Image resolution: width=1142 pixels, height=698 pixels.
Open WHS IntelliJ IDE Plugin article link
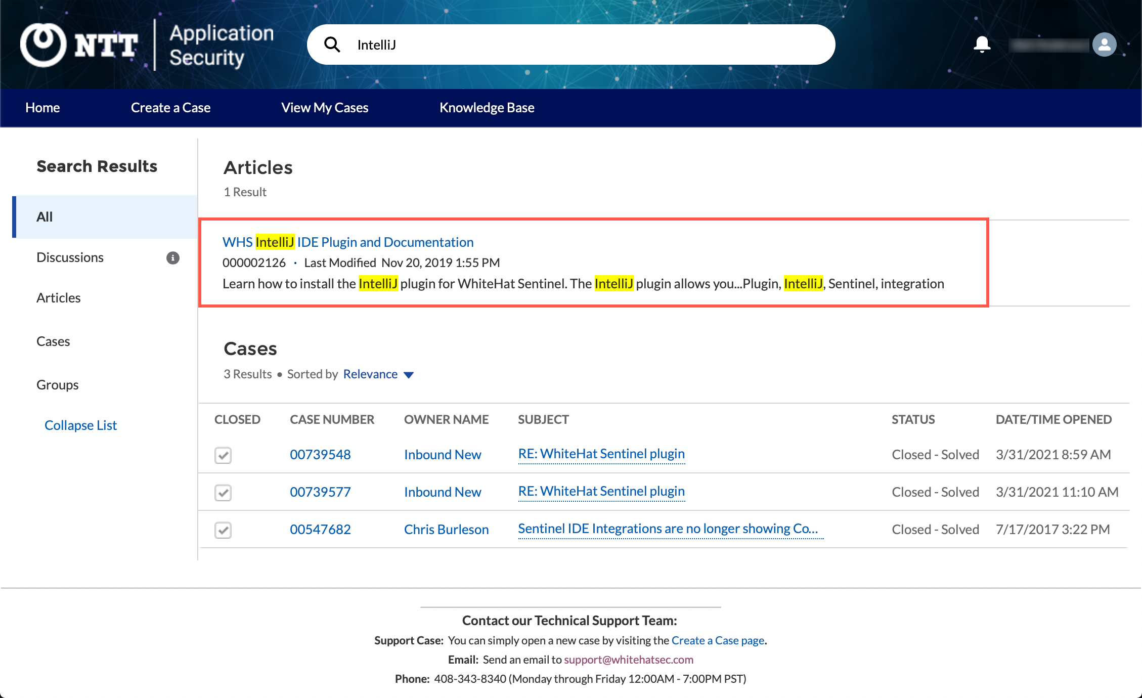348,242
